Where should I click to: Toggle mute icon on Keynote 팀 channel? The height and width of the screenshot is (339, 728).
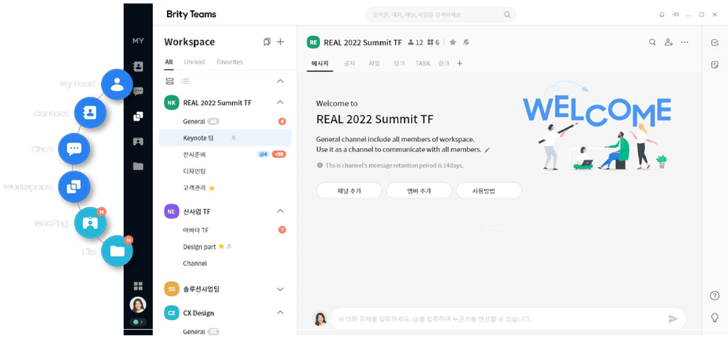pyautogui.click(x=234, y=138)
